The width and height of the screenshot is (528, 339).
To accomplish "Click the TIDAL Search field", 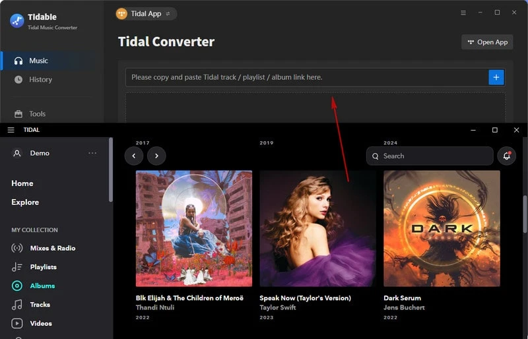I will coord(430,156).
